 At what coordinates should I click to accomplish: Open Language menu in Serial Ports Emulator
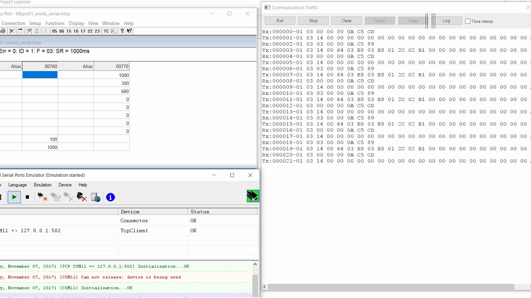[x=17, y=185]
